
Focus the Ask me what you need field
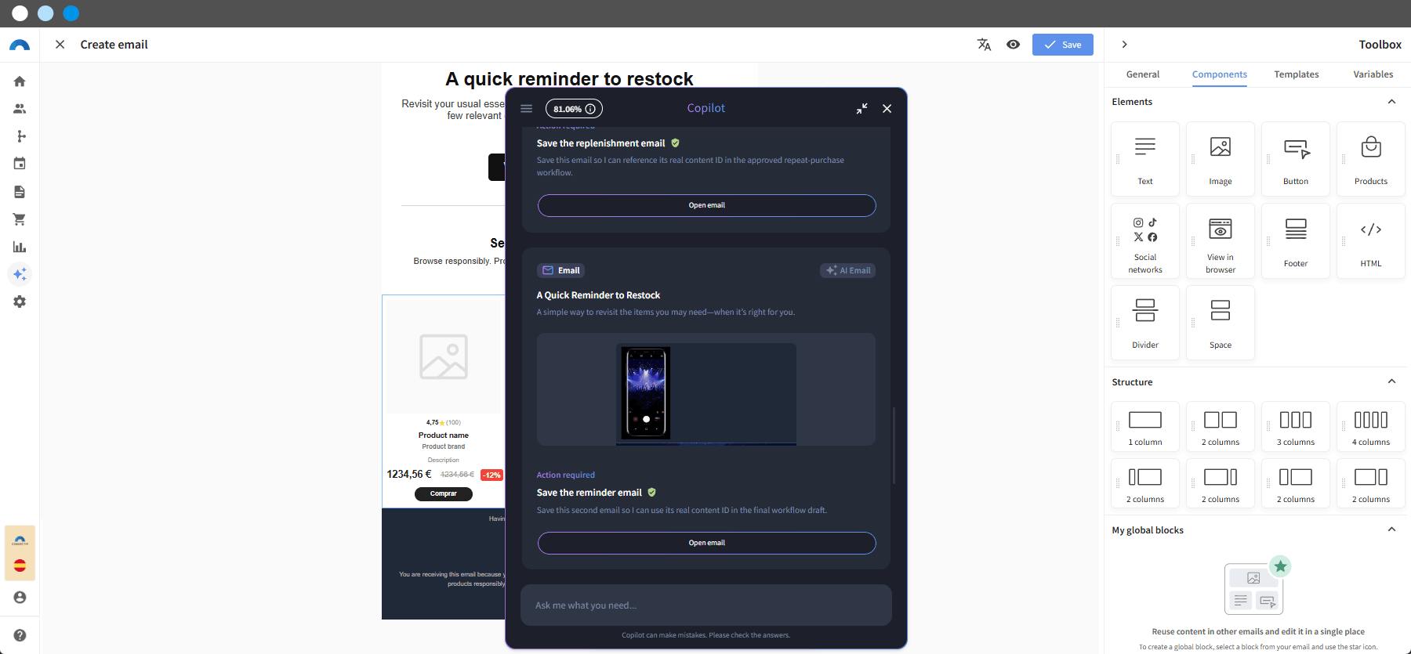pos(706,605)
